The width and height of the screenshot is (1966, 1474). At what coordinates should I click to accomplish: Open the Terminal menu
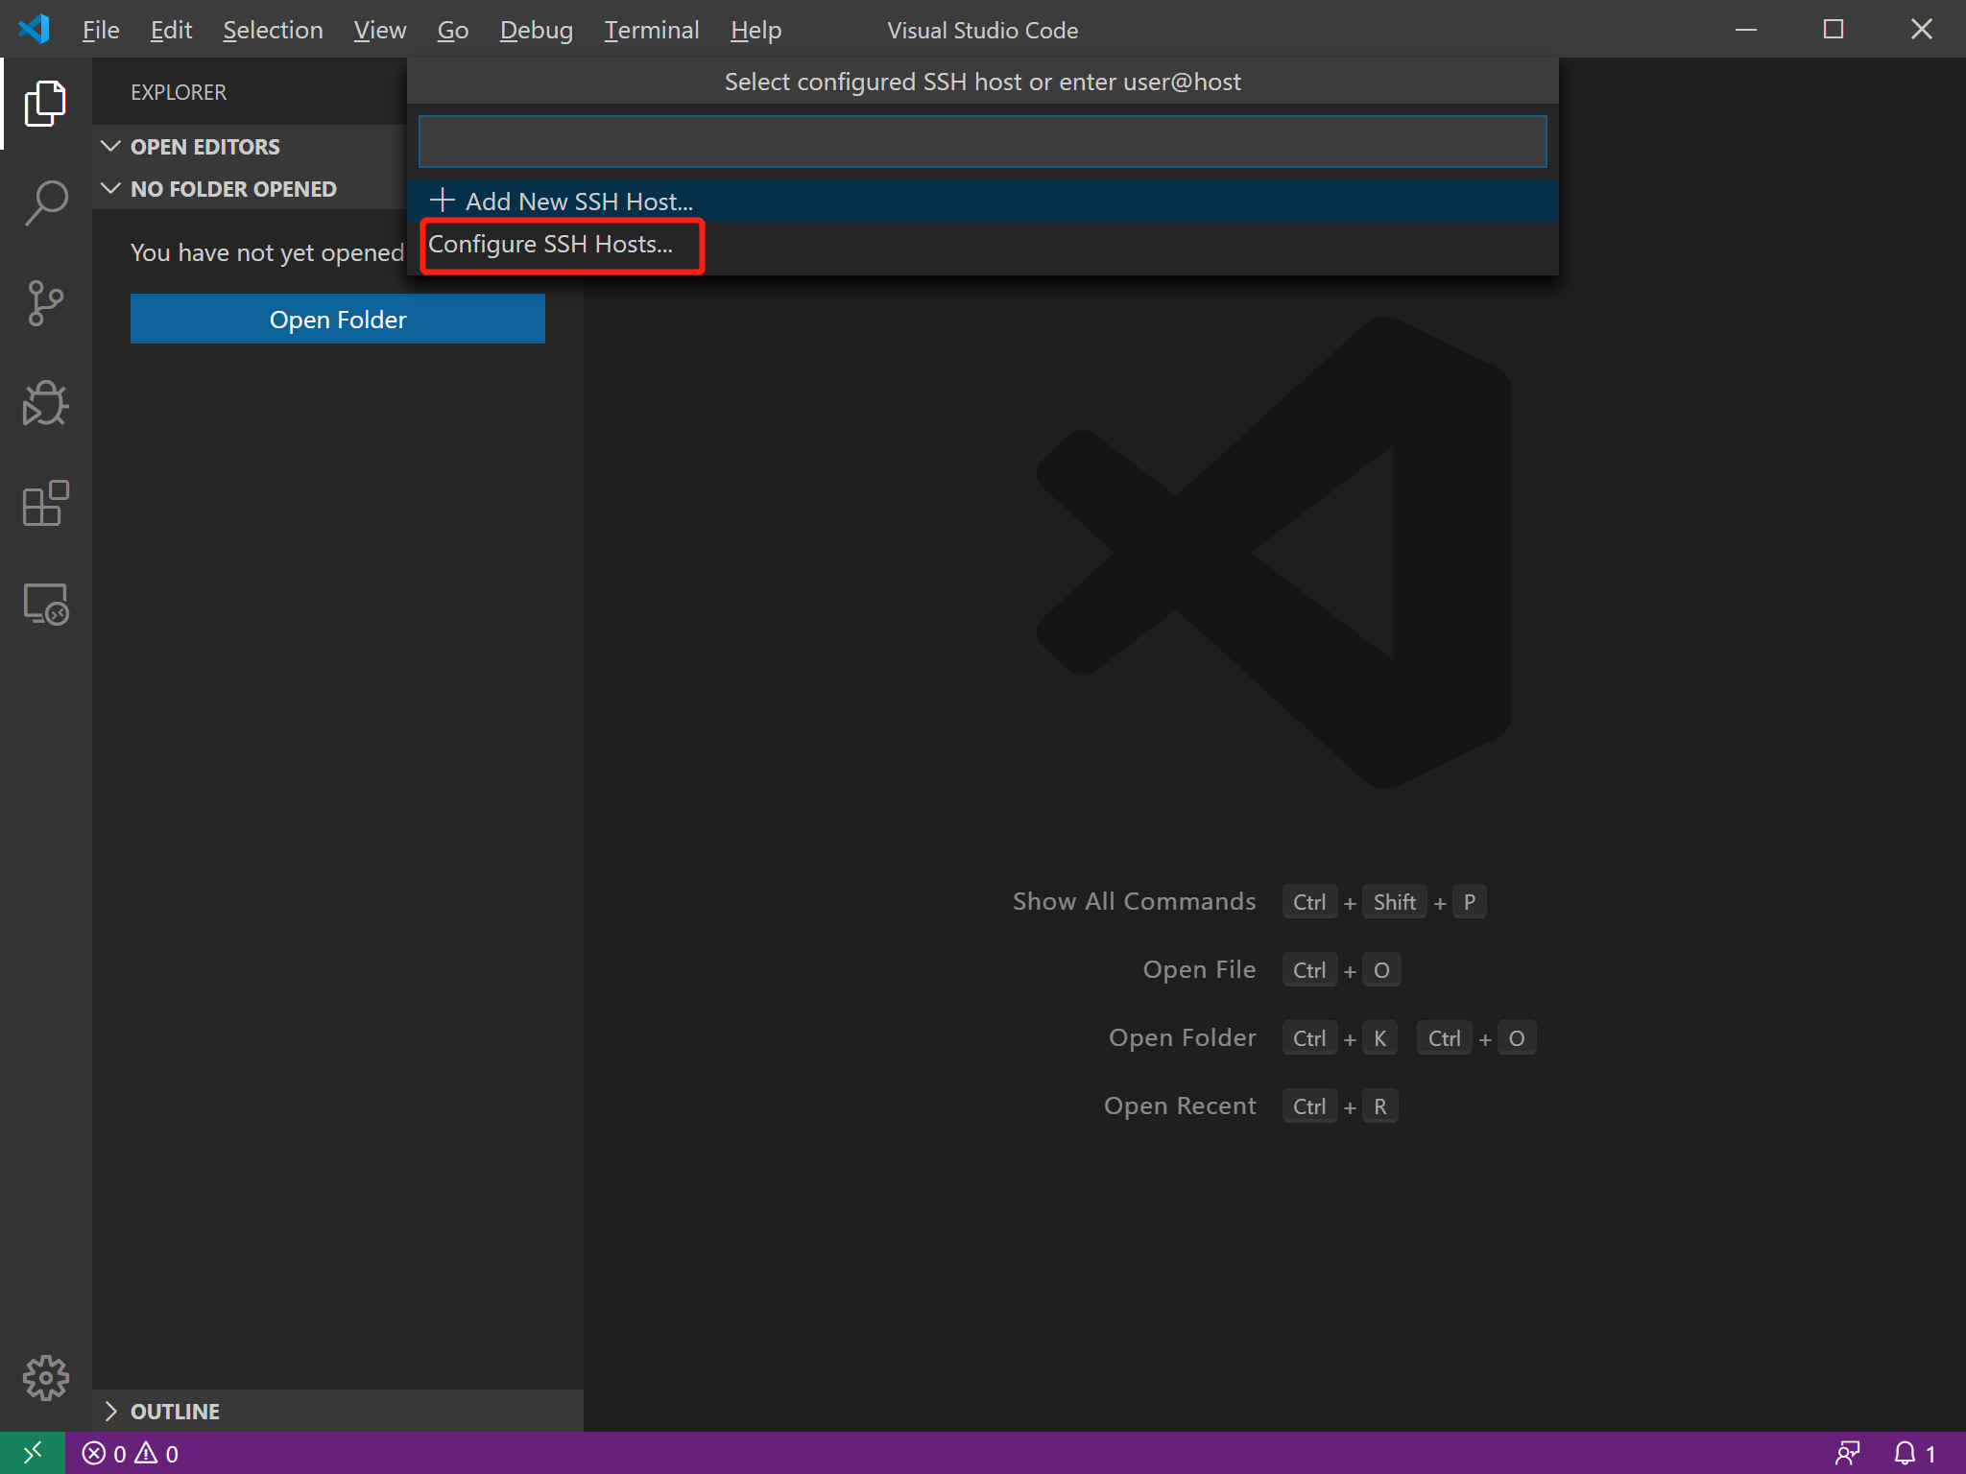(651, 30)
